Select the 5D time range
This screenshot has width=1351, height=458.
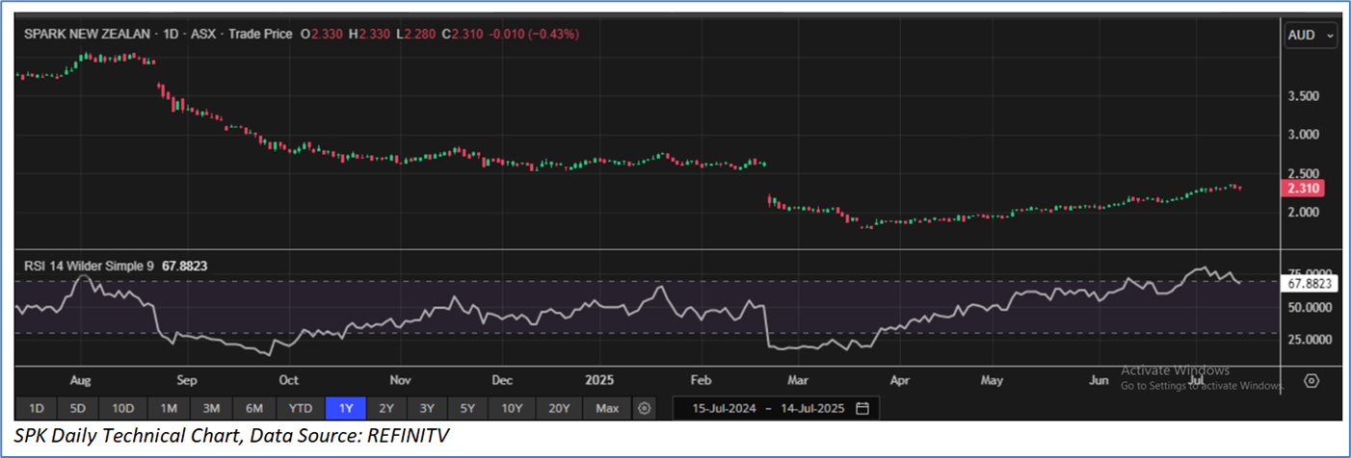[79, 408]
